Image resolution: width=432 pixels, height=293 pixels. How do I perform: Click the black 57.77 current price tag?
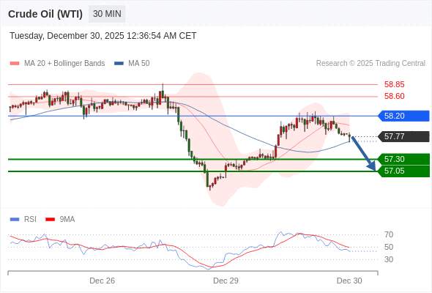(x=403, y=136)
